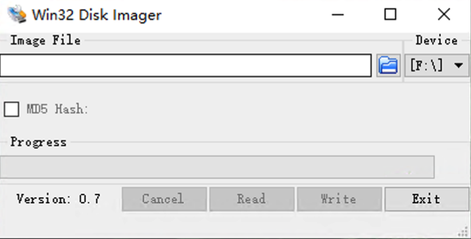The width and height of the screenshot is (471, 239).
Task: Click the MD5 Hash label text
Action: (x=57, y=109)
